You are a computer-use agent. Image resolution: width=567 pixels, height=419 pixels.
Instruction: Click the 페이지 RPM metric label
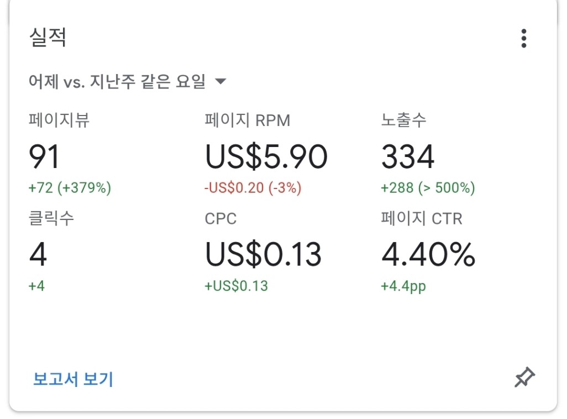248,120
